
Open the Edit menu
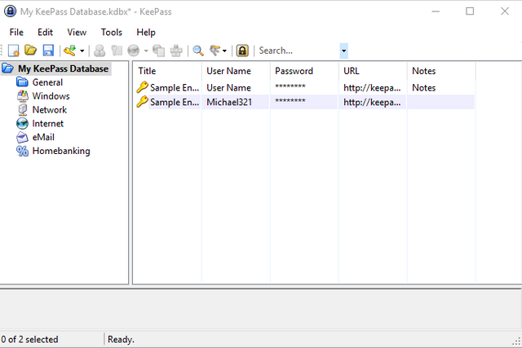pyautogui.click(x=45, y=33)
